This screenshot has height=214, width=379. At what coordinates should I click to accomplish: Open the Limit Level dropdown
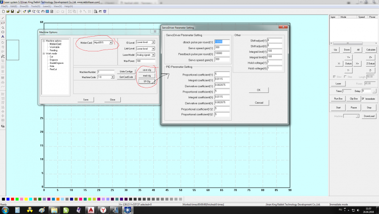(x=153, y=49)
